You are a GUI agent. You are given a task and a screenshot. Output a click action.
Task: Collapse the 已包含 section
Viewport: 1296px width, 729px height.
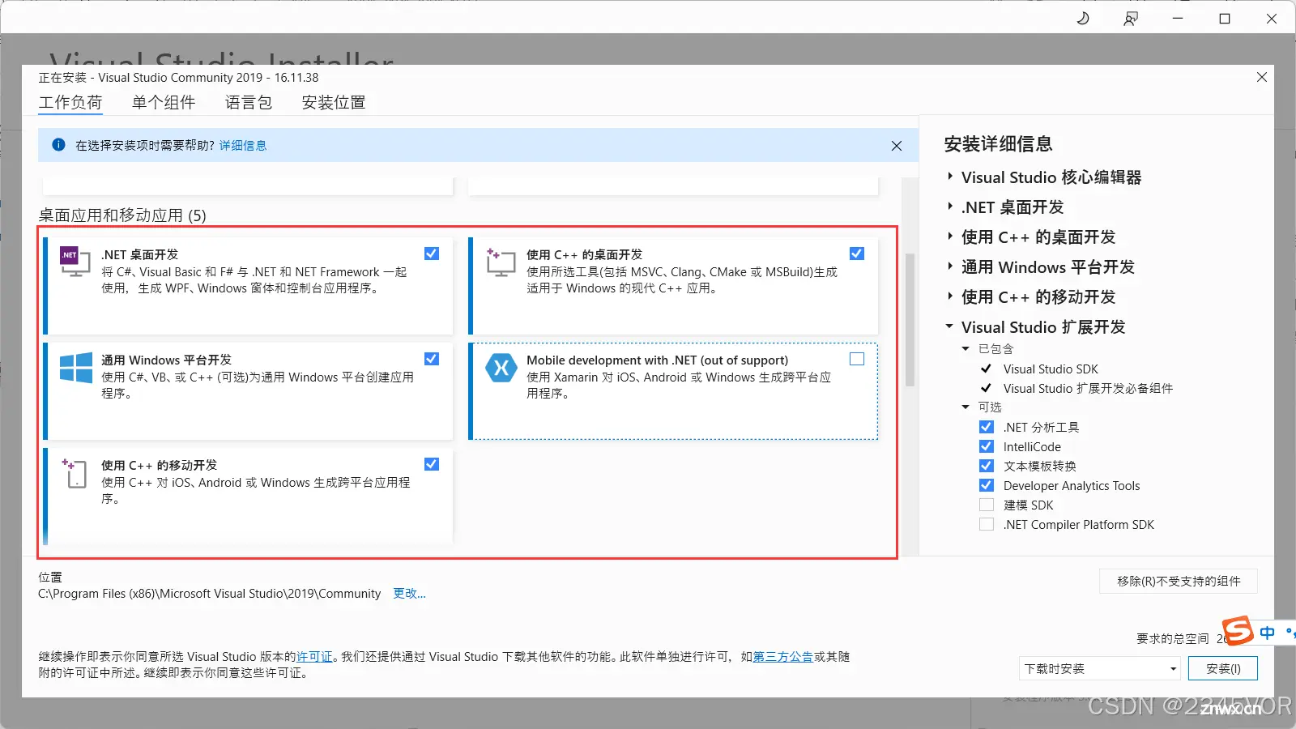pos(966,349)
